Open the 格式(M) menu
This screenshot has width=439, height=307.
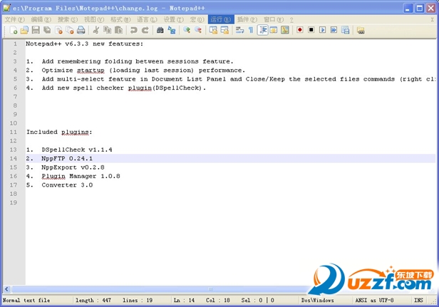(x=120, y=20)
